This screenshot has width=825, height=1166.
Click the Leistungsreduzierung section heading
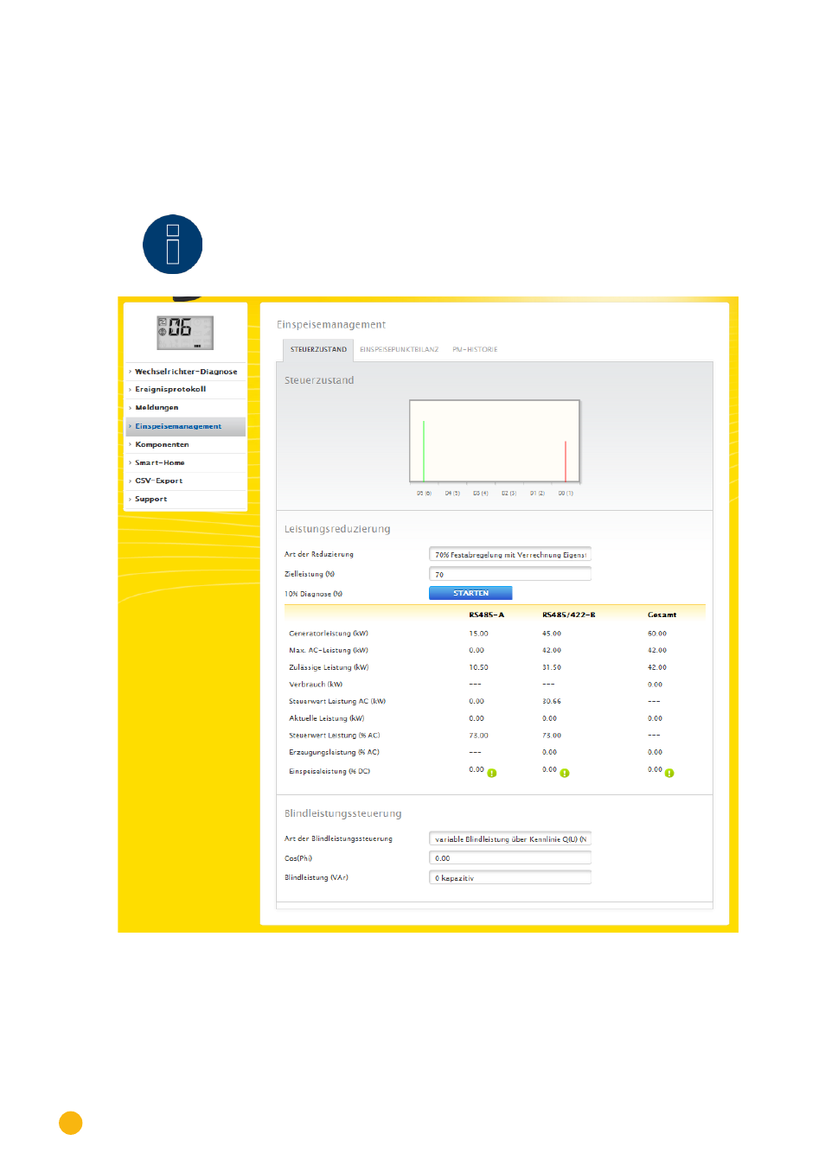[x=337, y=529]
